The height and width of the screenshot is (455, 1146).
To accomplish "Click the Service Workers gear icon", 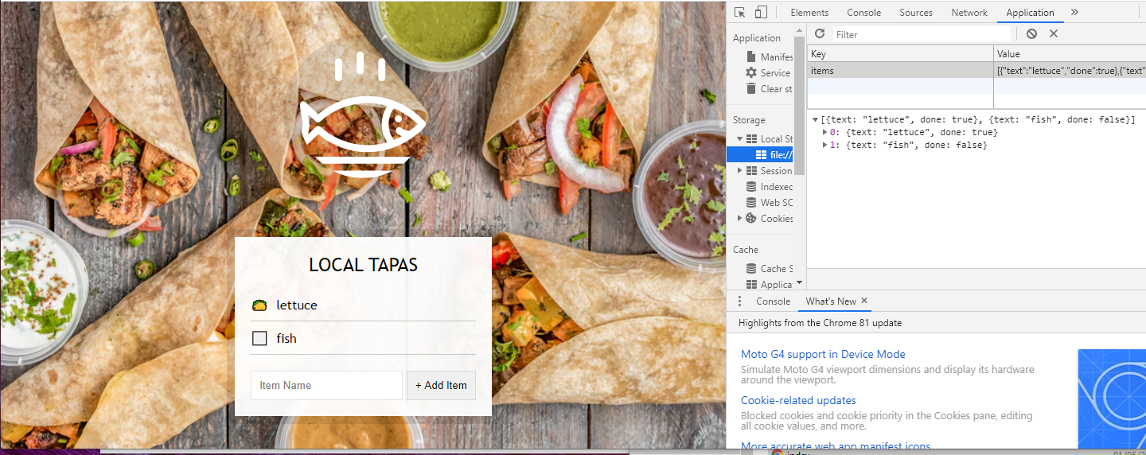I will tap(751, 72).
